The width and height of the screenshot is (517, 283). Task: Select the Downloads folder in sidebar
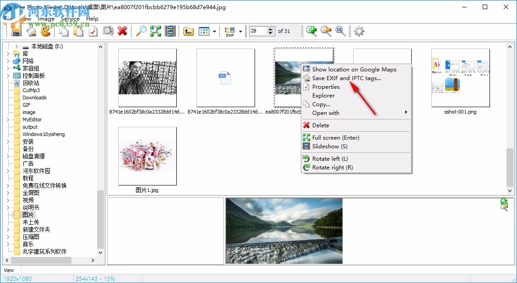(x=34, y=98)
